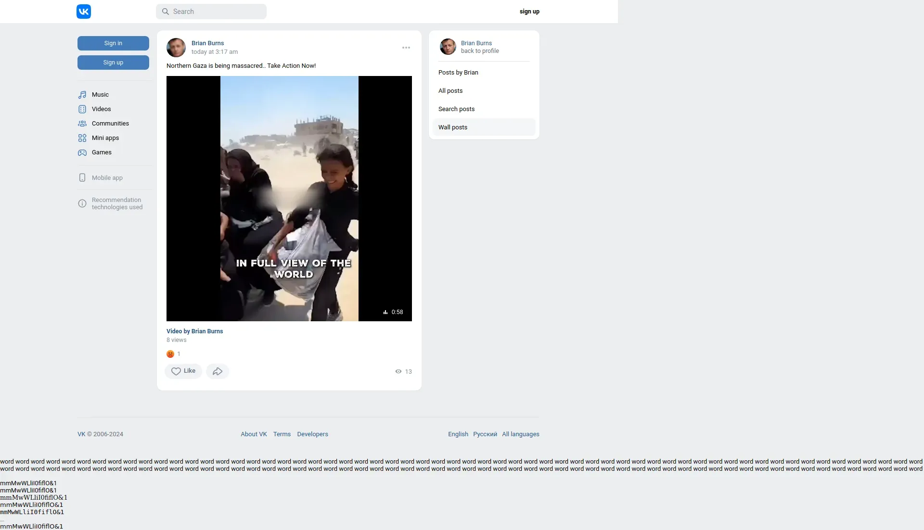
Task: Open the Music section icon
Action: click(x=82, y=95)
